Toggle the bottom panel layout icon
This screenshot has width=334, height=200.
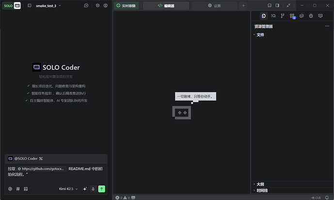coord(270,5)
